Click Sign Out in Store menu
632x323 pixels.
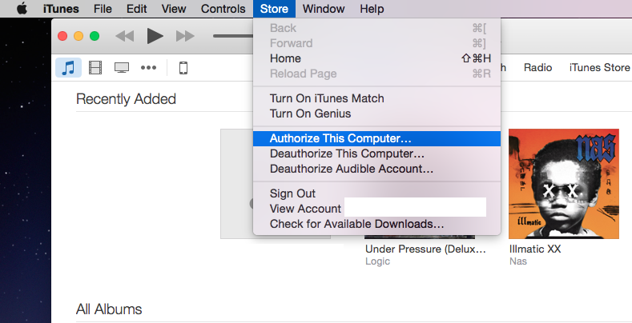pos(292,193)
